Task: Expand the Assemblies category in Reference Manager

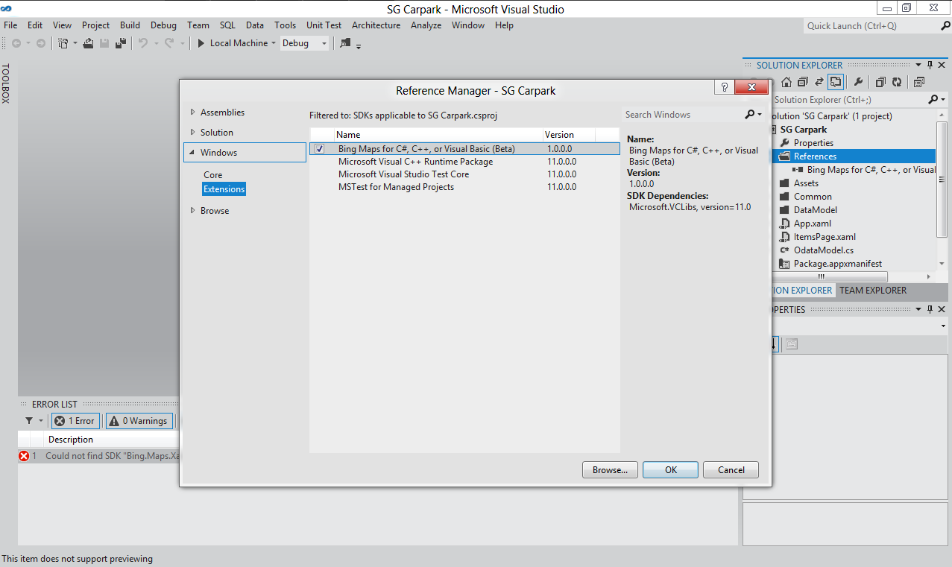Action: [193, 113]
